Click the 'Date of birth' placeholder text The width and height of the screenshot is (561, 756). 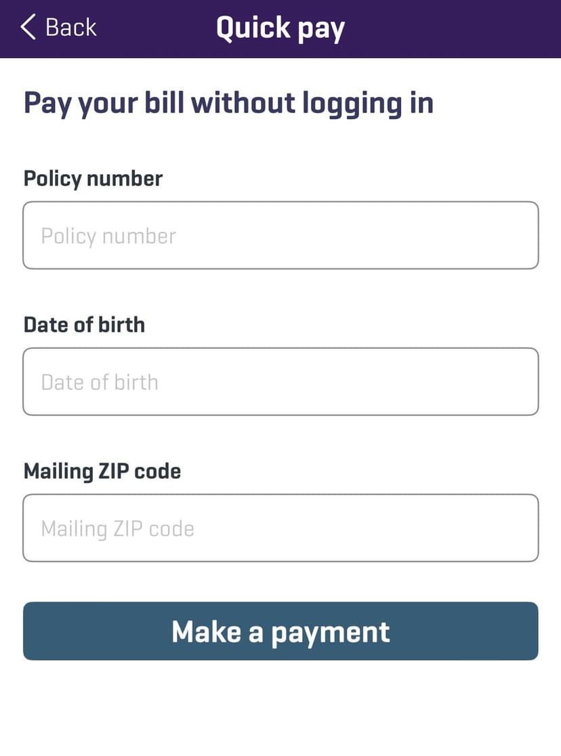click(100, 382)
